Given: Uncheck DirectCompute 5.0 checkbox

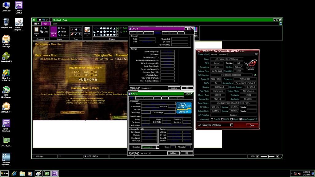Looking at the screenshot, I should (x=241, y=119).
